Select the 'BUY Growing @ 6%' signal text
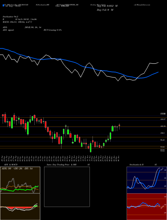Screen dimensions: 167x220 click(52, 30)
